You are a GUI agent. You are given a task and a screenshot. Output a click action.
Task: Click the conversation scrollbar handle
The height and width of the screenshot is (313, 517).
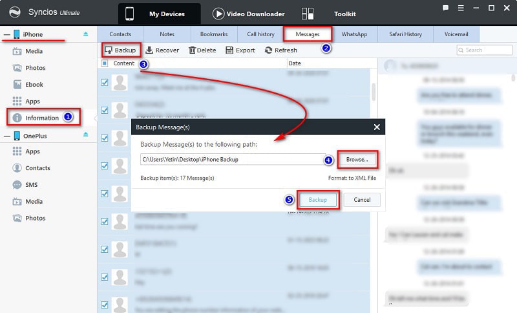(513, 78)
